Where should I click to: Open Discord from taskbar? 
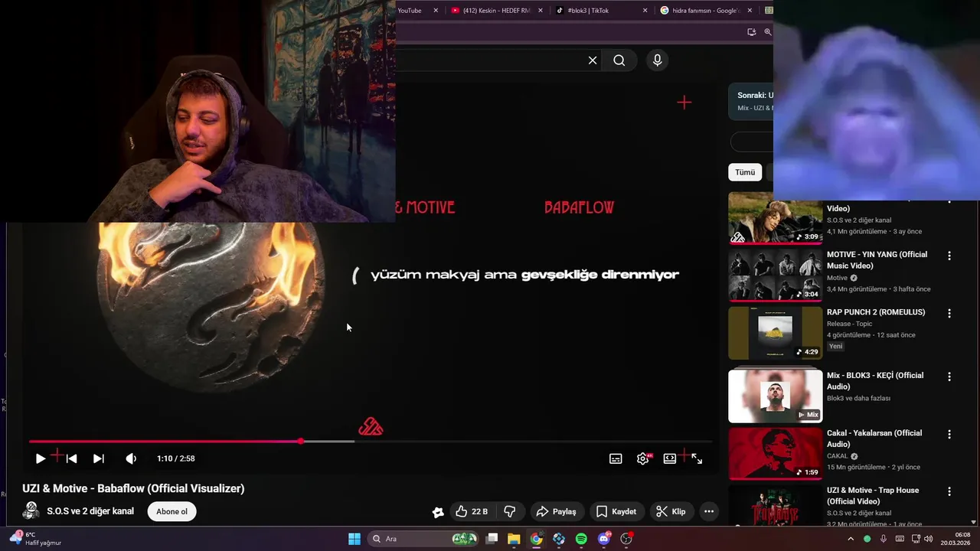point(604,539)
